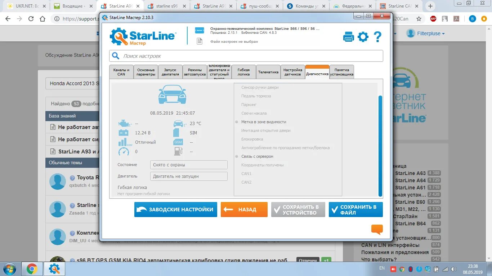This screenshot has height=276, width=492.
Task: Click the Поиск настроек search field
Action: coord(246,56)
